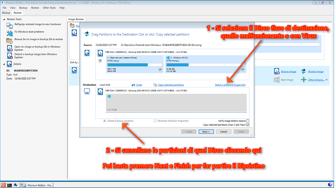Click the ReDeploy restored image icon
Screen dimensions: 336x188
(9, 26)
